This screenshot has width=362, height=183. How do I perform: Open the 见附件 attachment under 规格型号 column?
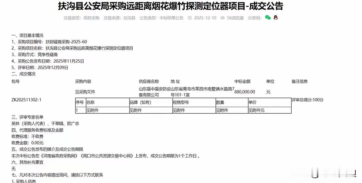click(179, 110)
